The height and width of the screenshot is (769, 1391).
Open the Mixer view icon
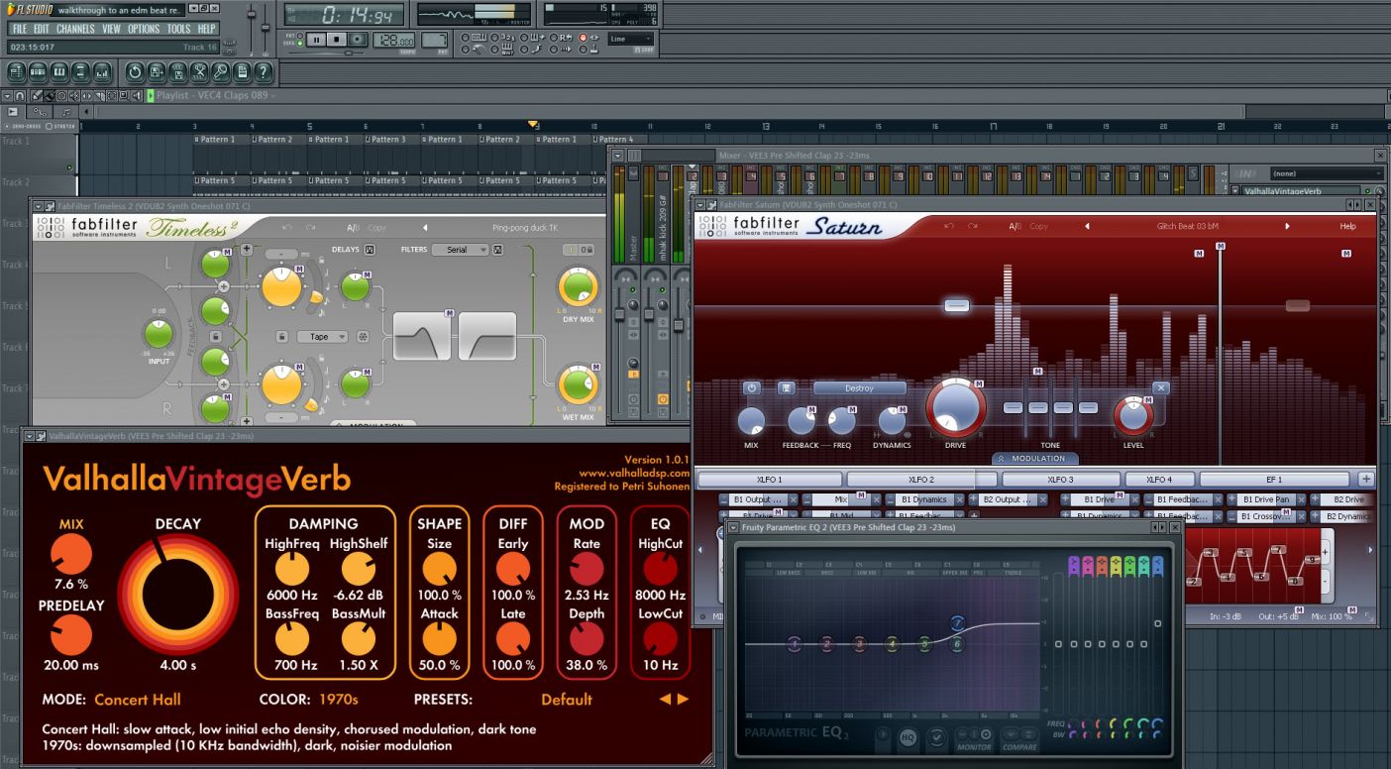pos(101,72)
